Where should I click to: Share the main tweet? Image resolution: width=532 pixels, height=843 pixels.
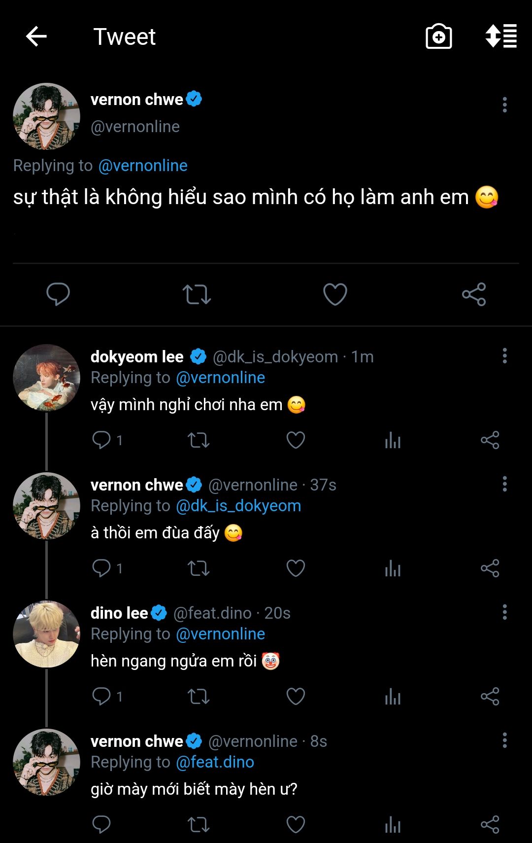pos(474,294)
